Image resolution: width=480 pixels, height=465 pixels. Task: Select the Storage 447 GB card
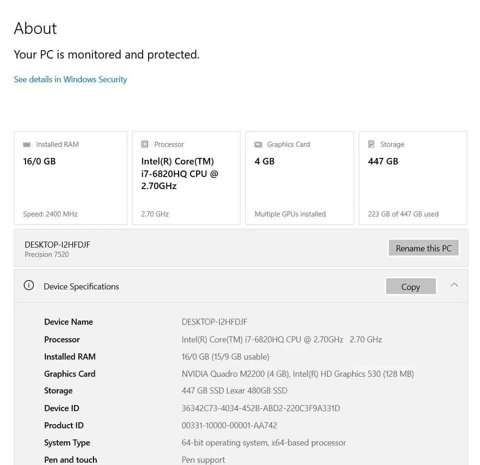pyautogui.click(x=413, y=178)
